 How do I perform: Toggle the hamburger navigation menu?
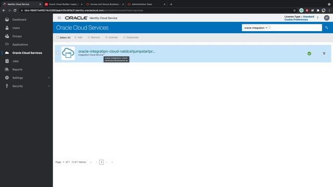click(59, 18)
